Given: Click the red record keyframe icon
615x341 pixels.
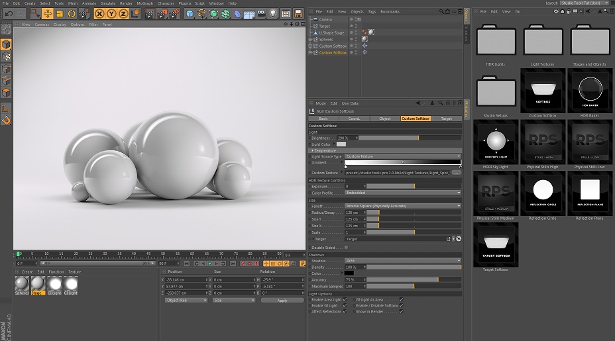Looking at the screenshot, I should click(243, 264).
